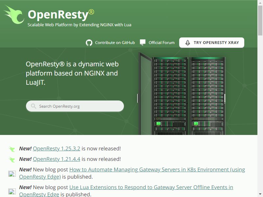Image resolution: width=263 pixels, height=197 pixels.
Task: Open Contribute on GitHub link
Action: pyautogui.click(x=115, y=43)
